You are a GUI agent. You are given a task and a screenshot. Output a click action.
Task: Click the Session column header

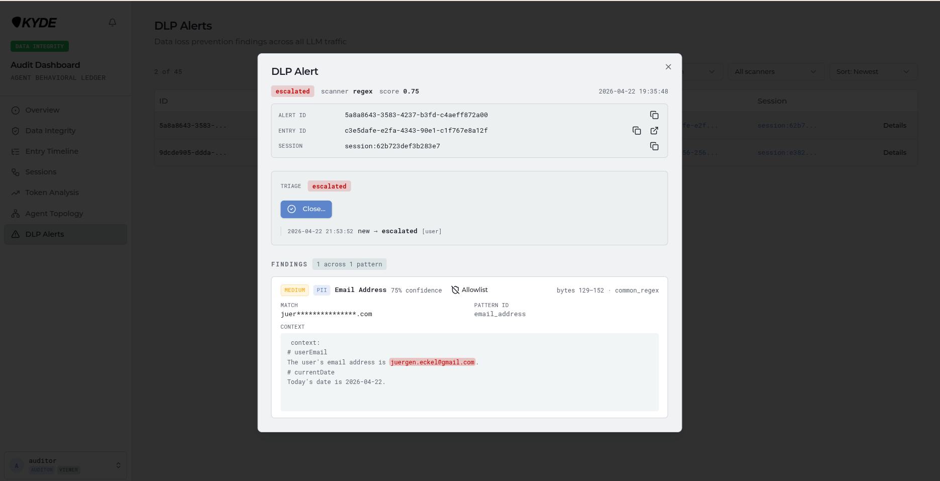[x=772, y=101]
